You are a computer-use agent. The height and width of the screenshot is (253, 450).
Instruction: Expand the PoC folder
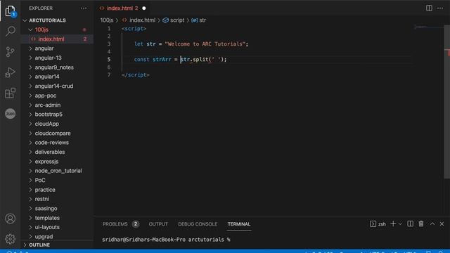click(40, 181)
